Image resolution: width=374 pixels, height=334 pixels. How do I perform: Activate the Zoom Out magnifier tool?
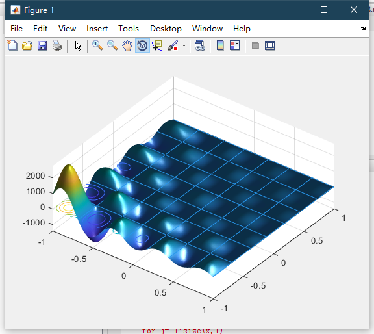(112, 45)
